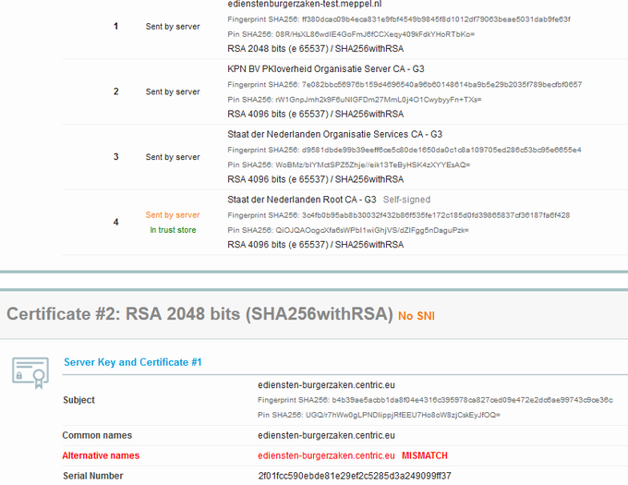Click subject fingerprint starting with b4b39ae5

(x=435, y=400)
